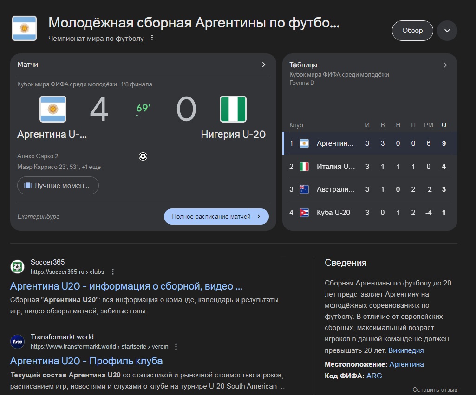Viewport: 476px width, 395px height.
Task: Click the Обзор button
Action: point(412,31)
